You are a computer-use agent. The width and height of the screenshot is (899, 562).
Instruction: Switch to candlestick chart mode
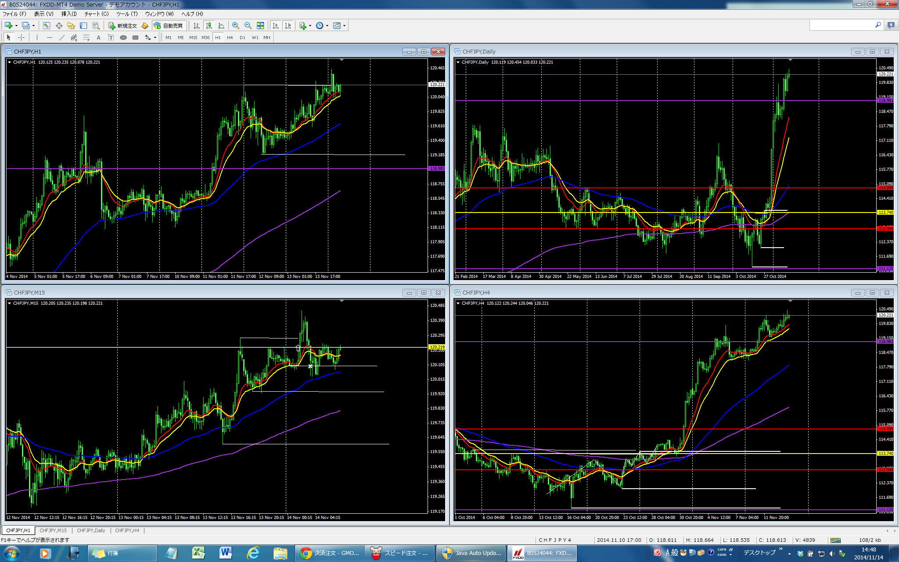tap(209, 25)
